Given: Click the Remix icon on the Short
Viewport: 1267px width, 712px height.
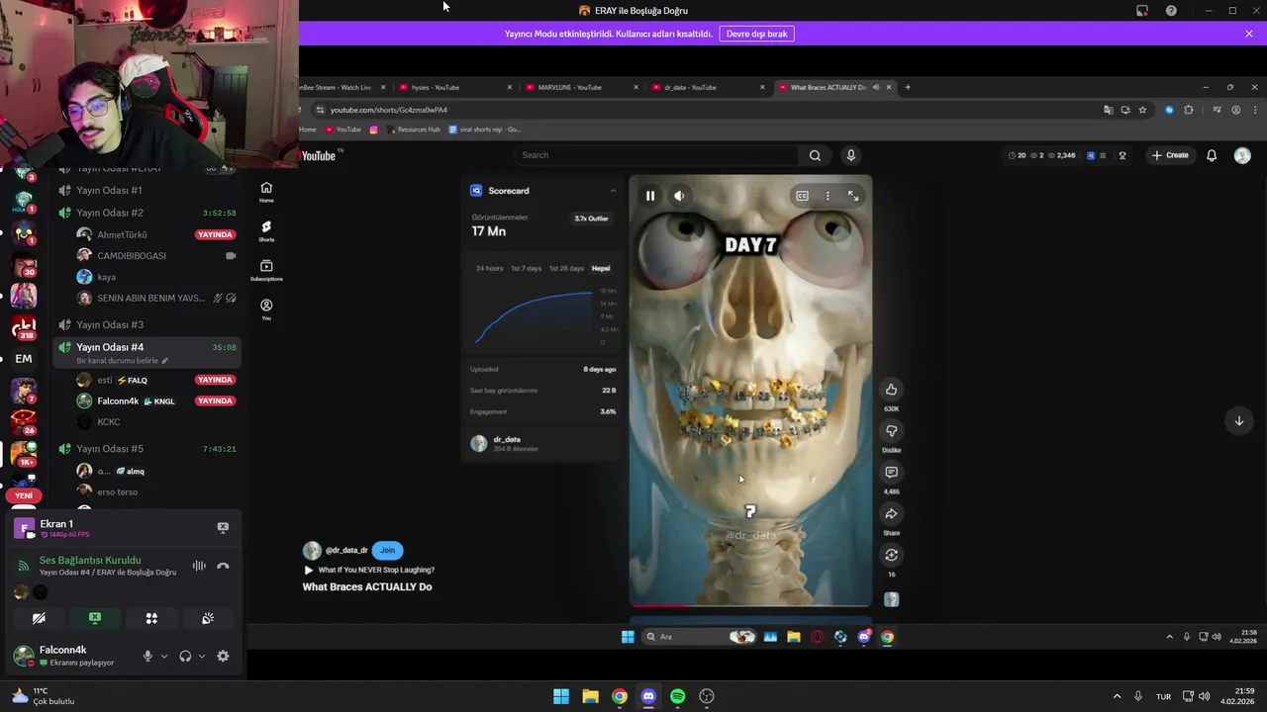Looking at the screenshot, I should coord(891,555).
